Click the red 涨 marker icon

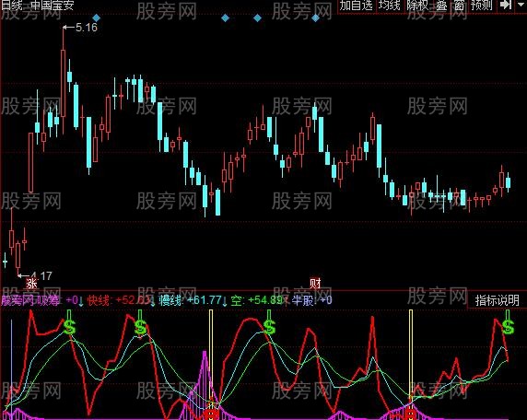pyautogui.click(x=31, y=284)
